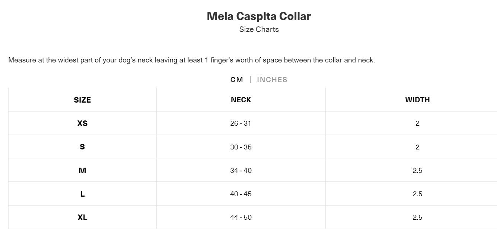497x242 pixels.
Task: Select the SIZE column header
Action: tap(82, 100)
